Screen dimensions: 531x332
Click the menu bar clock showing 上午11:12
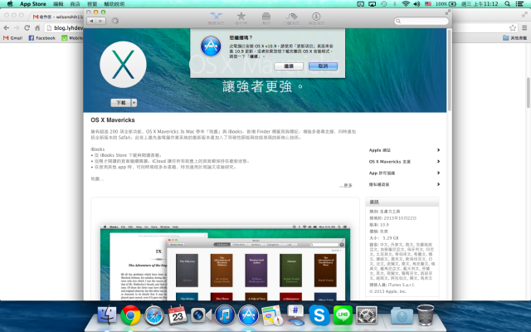[x=480, y=4]
